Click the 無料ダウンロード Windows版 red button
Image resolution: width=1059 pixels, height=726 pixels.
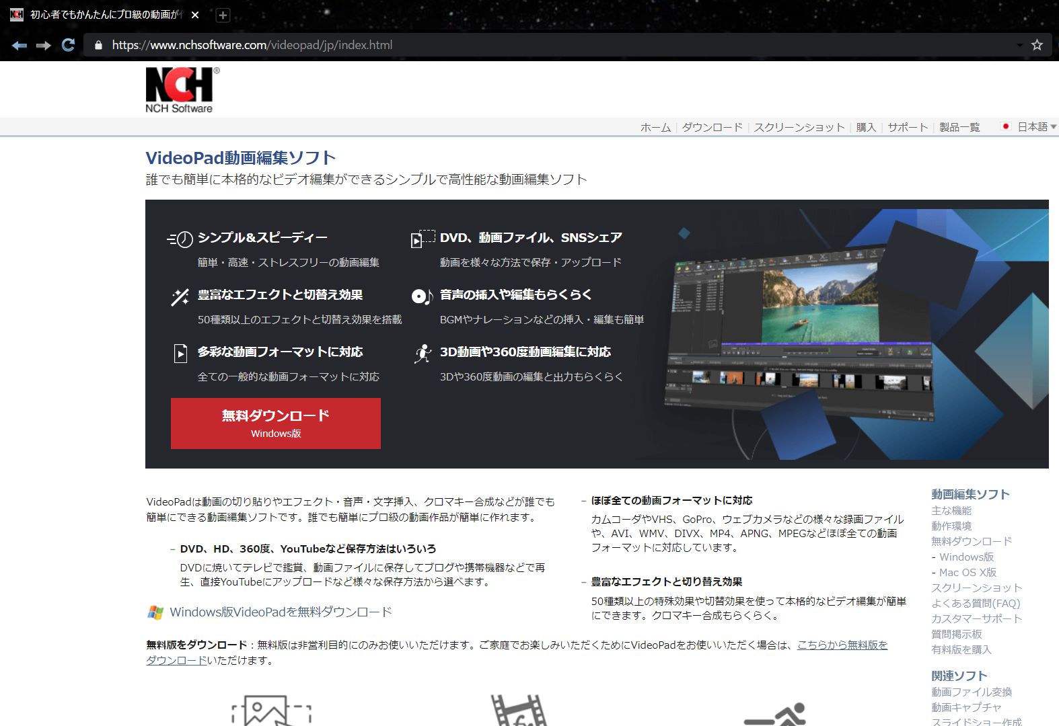[x=276, y=424]
